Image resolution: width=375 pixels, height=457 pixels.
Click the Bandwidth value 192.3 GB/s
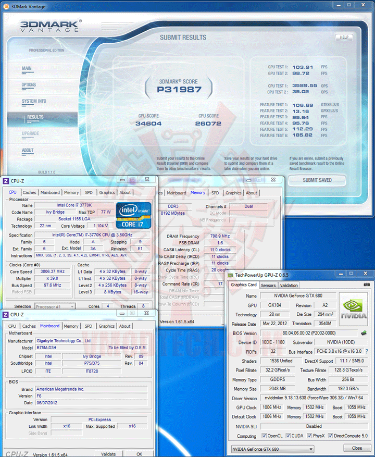pos(348,389)
